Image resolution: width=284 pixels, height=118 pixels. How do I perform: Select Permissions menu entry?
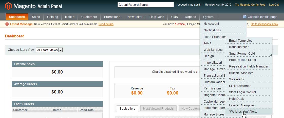coord(213,88)
